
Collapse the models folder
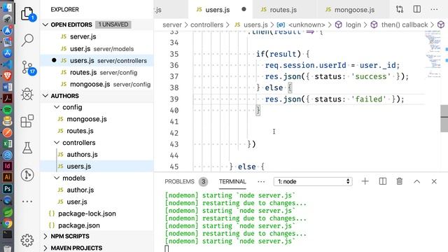click(57, 178)
